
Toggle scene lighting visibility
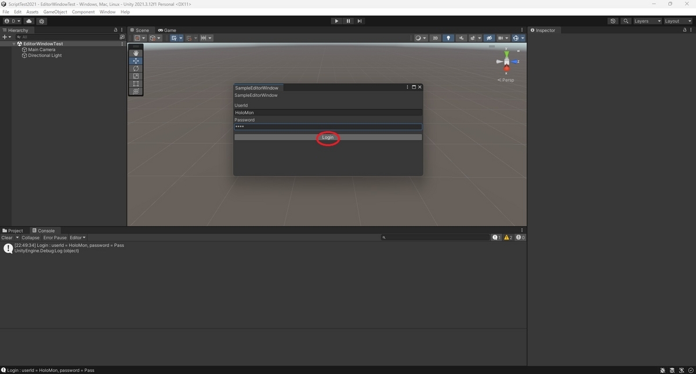coord(448,38)
